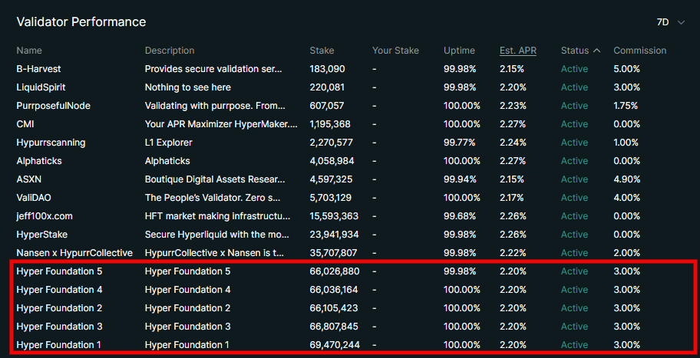The width and height of the screenshot is (700, 358).
Task: Select the ASXN validator
Action: pyautogui.click(x=30, y=179)
